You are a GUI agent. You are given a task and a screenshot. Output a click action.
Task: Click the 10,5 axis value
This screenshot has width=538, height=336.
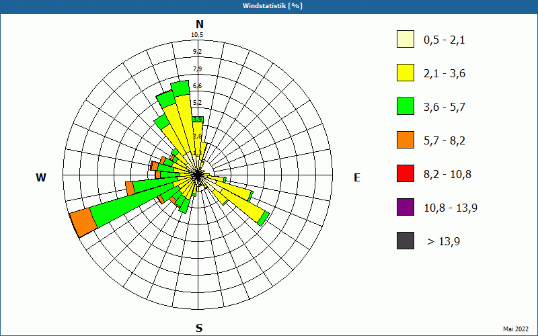(197, 35)
